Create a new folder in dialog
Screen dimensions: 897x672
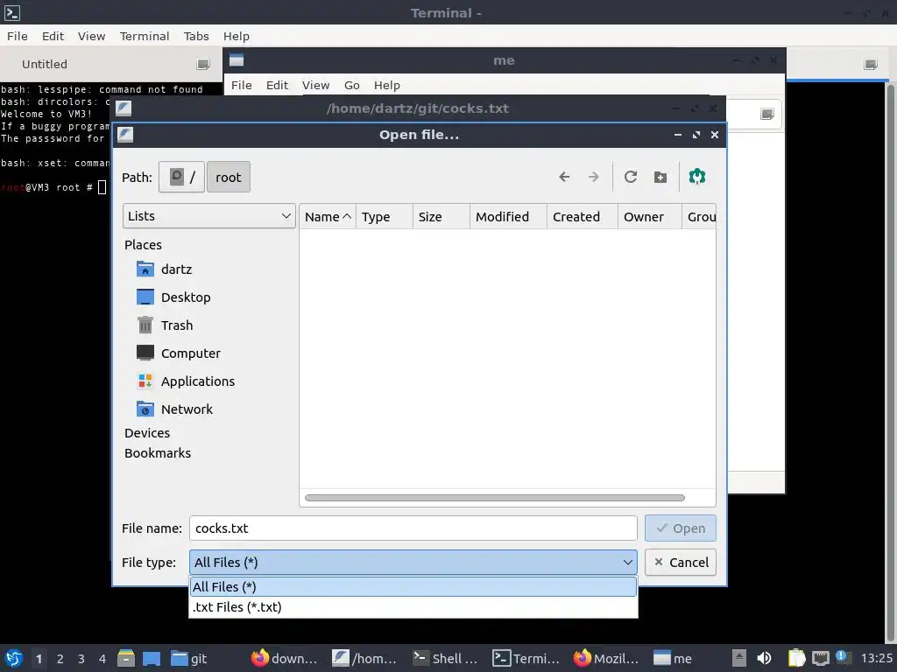tap(660, 177)
